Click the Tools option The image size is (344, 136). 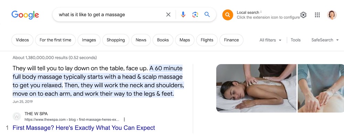tap(295, 40)
